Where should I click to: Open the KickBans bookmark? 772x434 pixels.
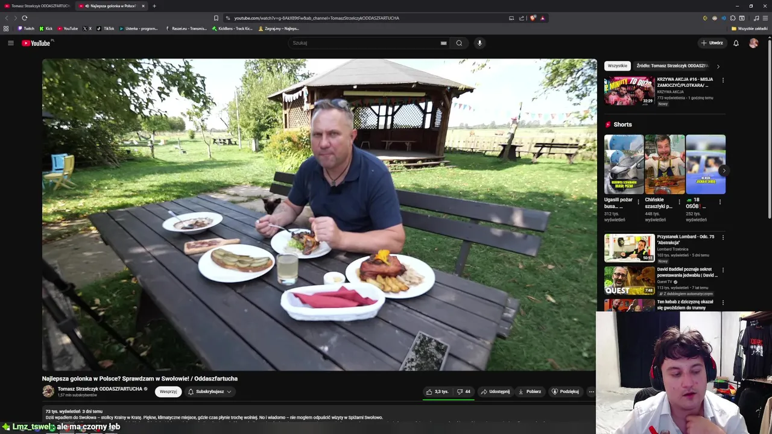(232, 28)
